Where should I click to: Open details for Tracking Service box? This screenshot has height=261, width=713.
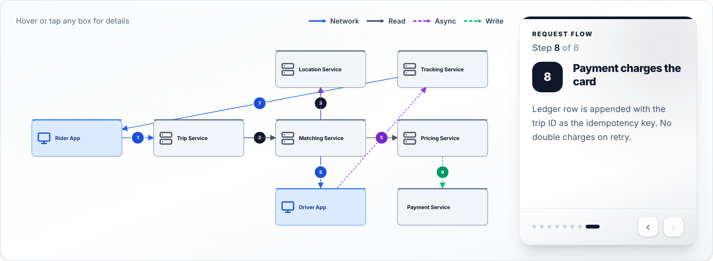tap(442, 69)
